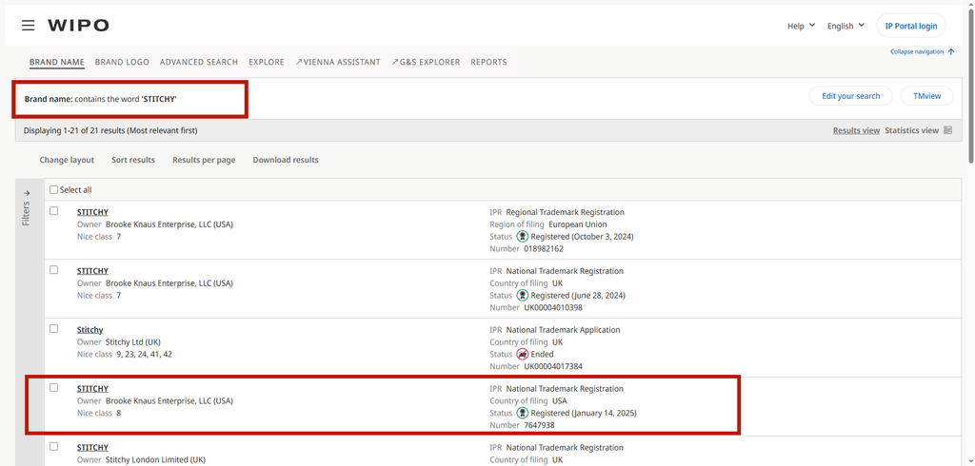Viewport: 975px width, 466px height.
Task: Click Regional Trademark Registration label
Action: 566,212
